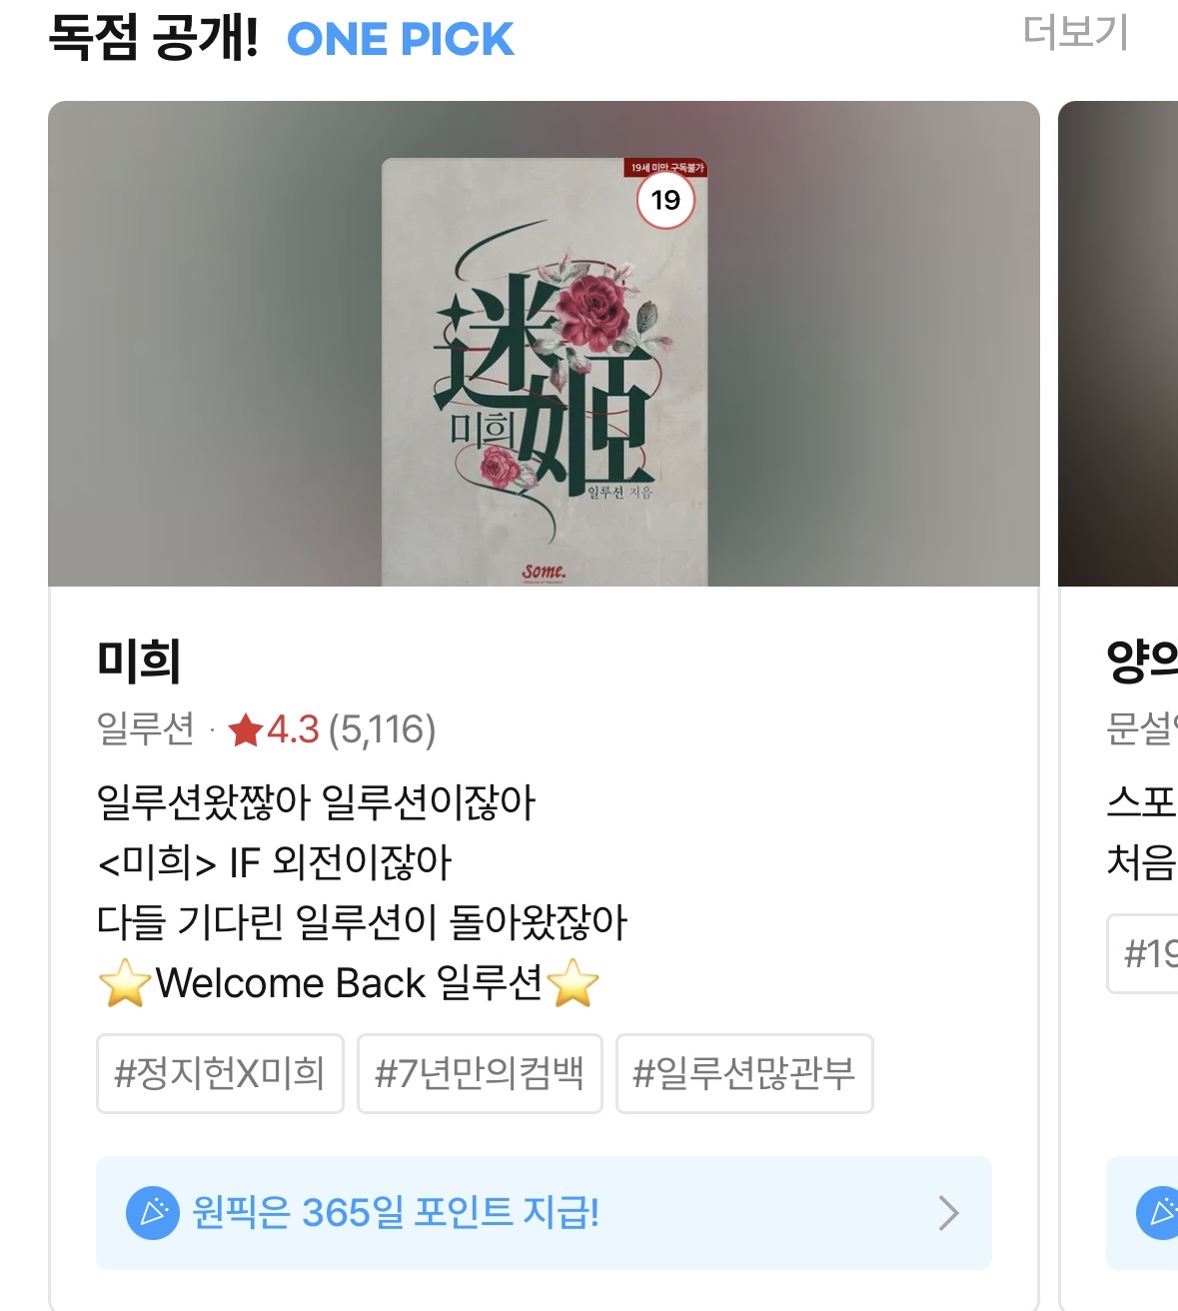Select author name 일루션
This screenshot has height=1311, width=1178.
[146, 728]
